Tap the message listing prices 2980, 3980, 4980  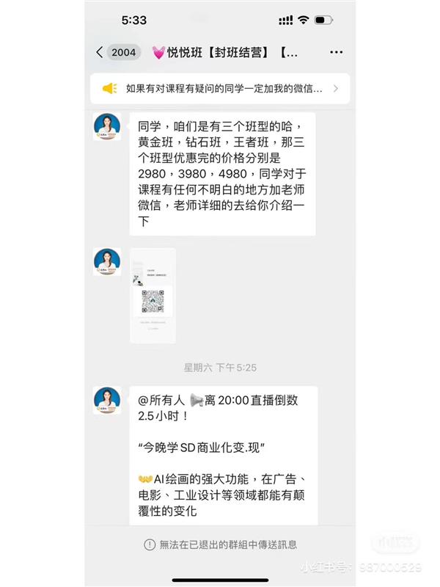(222, 174)
